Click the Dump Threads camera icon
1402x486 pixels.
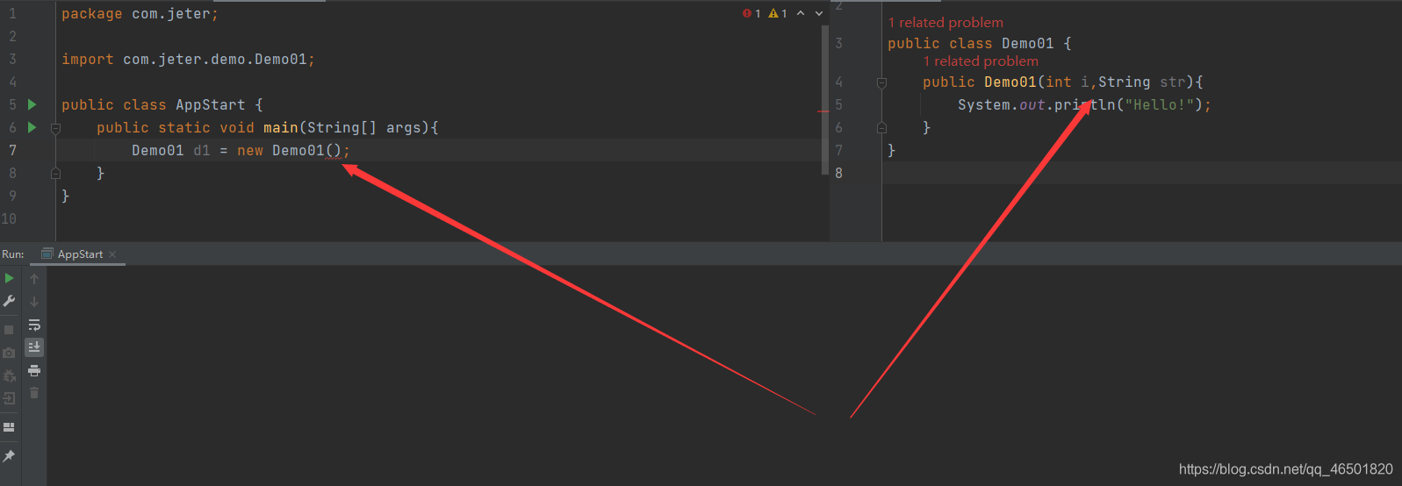coord(9,353)
